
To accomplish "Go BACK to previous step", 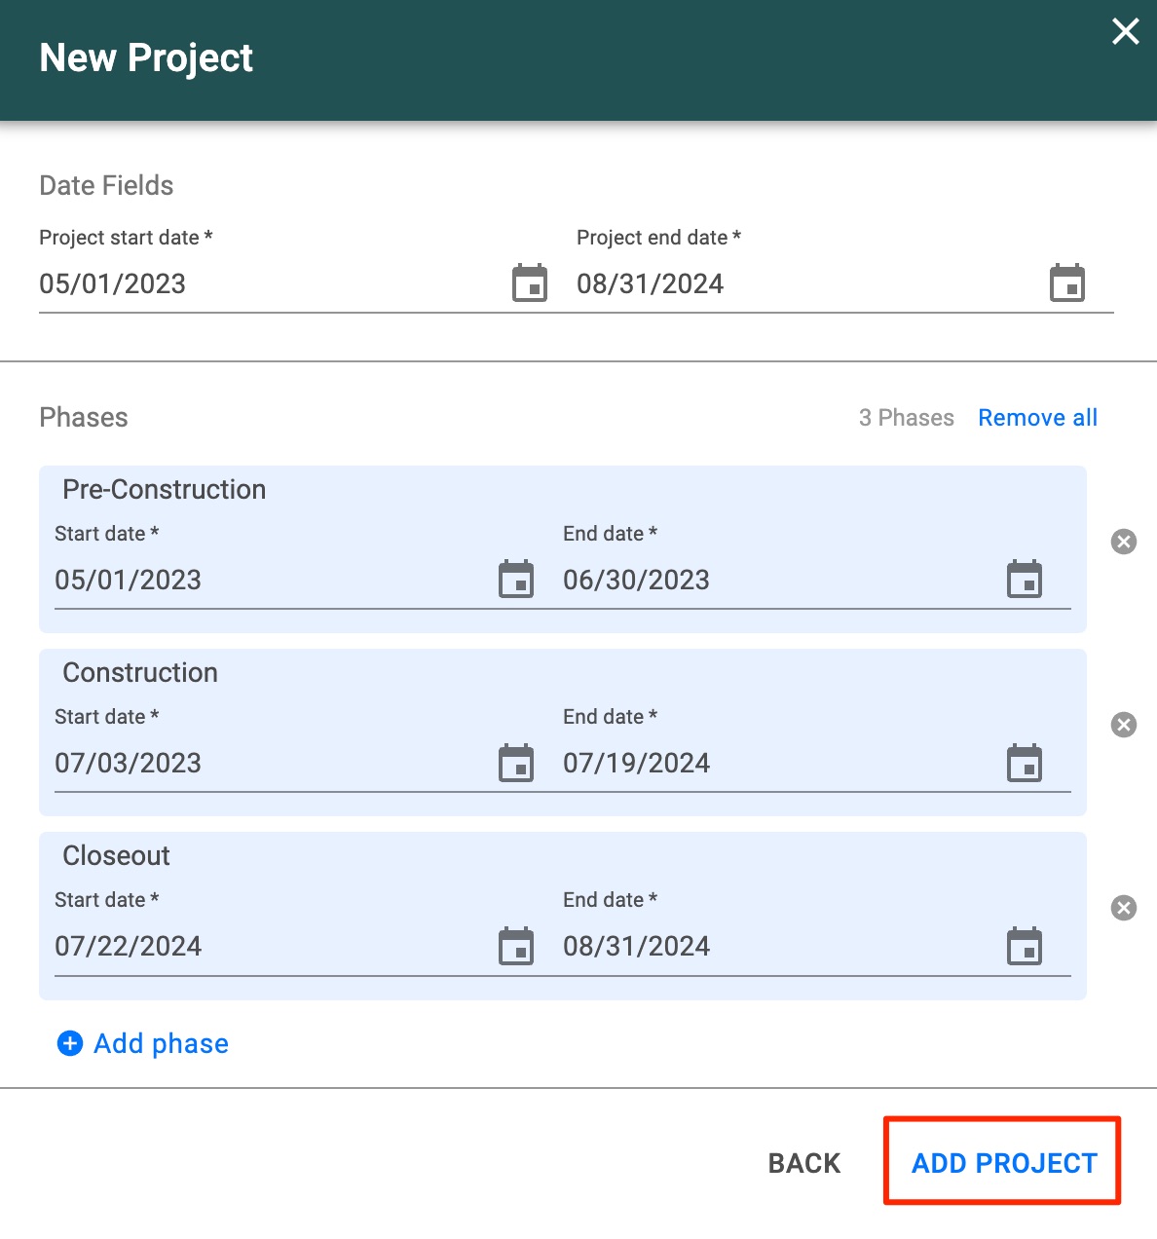I will pos(803,1163).
